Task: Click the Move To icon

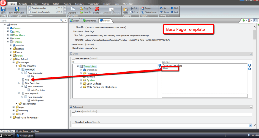Action: (82, 12)
